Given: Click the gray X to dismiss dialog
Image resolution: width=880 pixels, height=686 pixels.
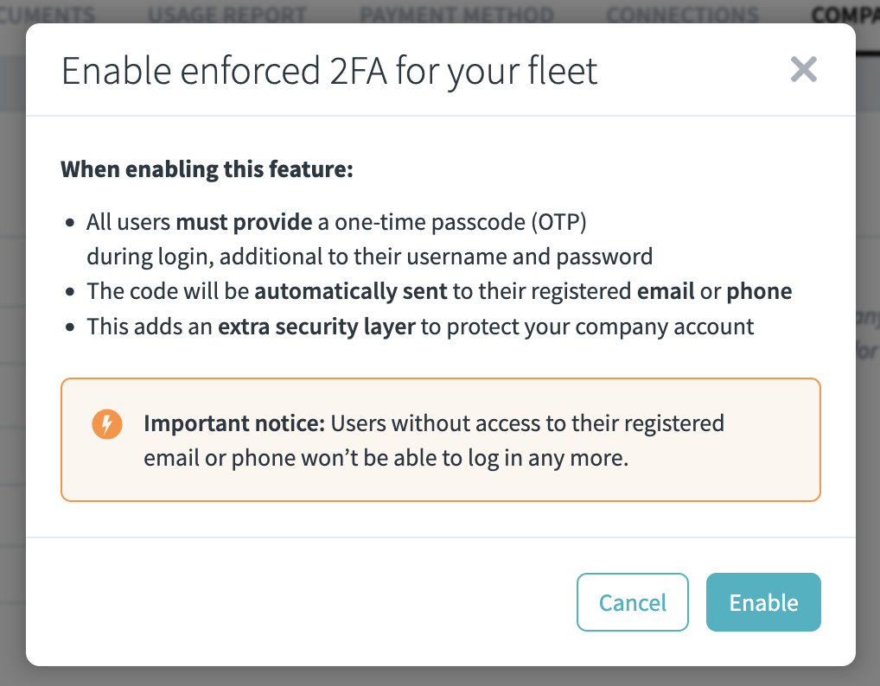Looking at the screenshot, I should click(803, 70).
